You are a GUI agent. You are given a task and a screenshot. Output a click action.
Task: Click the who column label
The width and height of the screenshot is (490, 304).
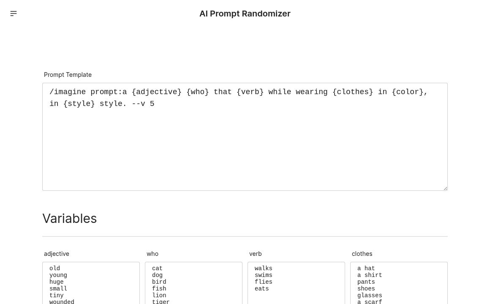click(x=152, y=254)
